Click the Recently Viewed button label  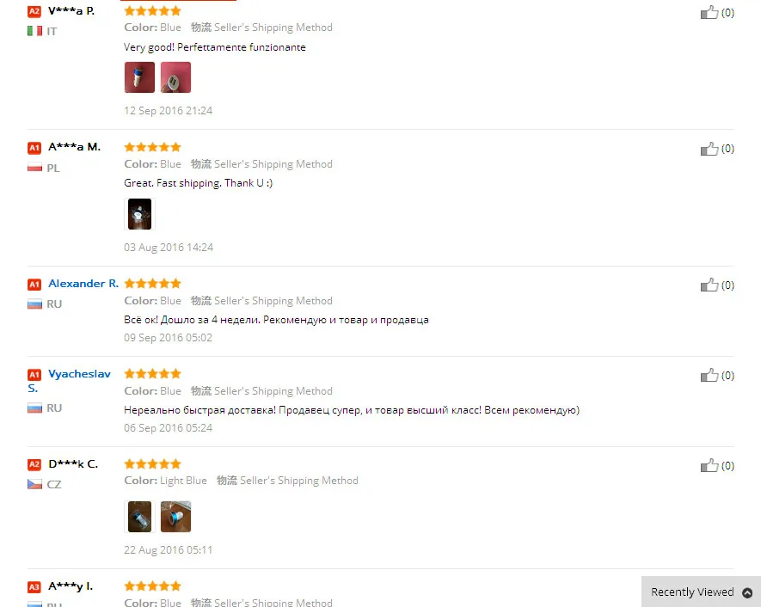point(692,592)
